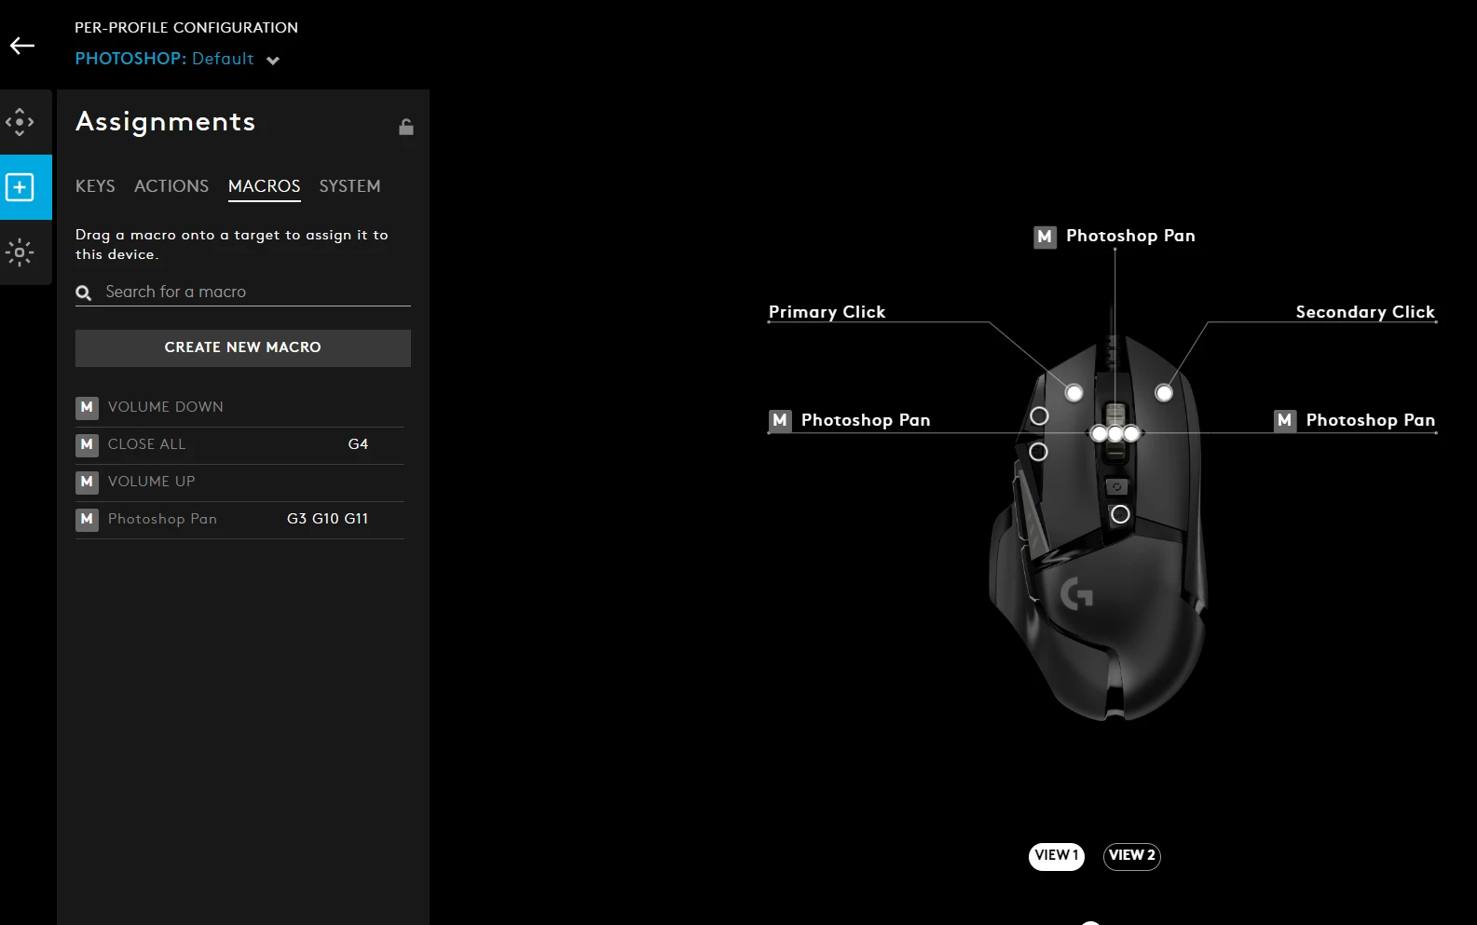Switch to the ACTIONS tab
This screenshot has height=925, width=1477.
click(171, 186)
